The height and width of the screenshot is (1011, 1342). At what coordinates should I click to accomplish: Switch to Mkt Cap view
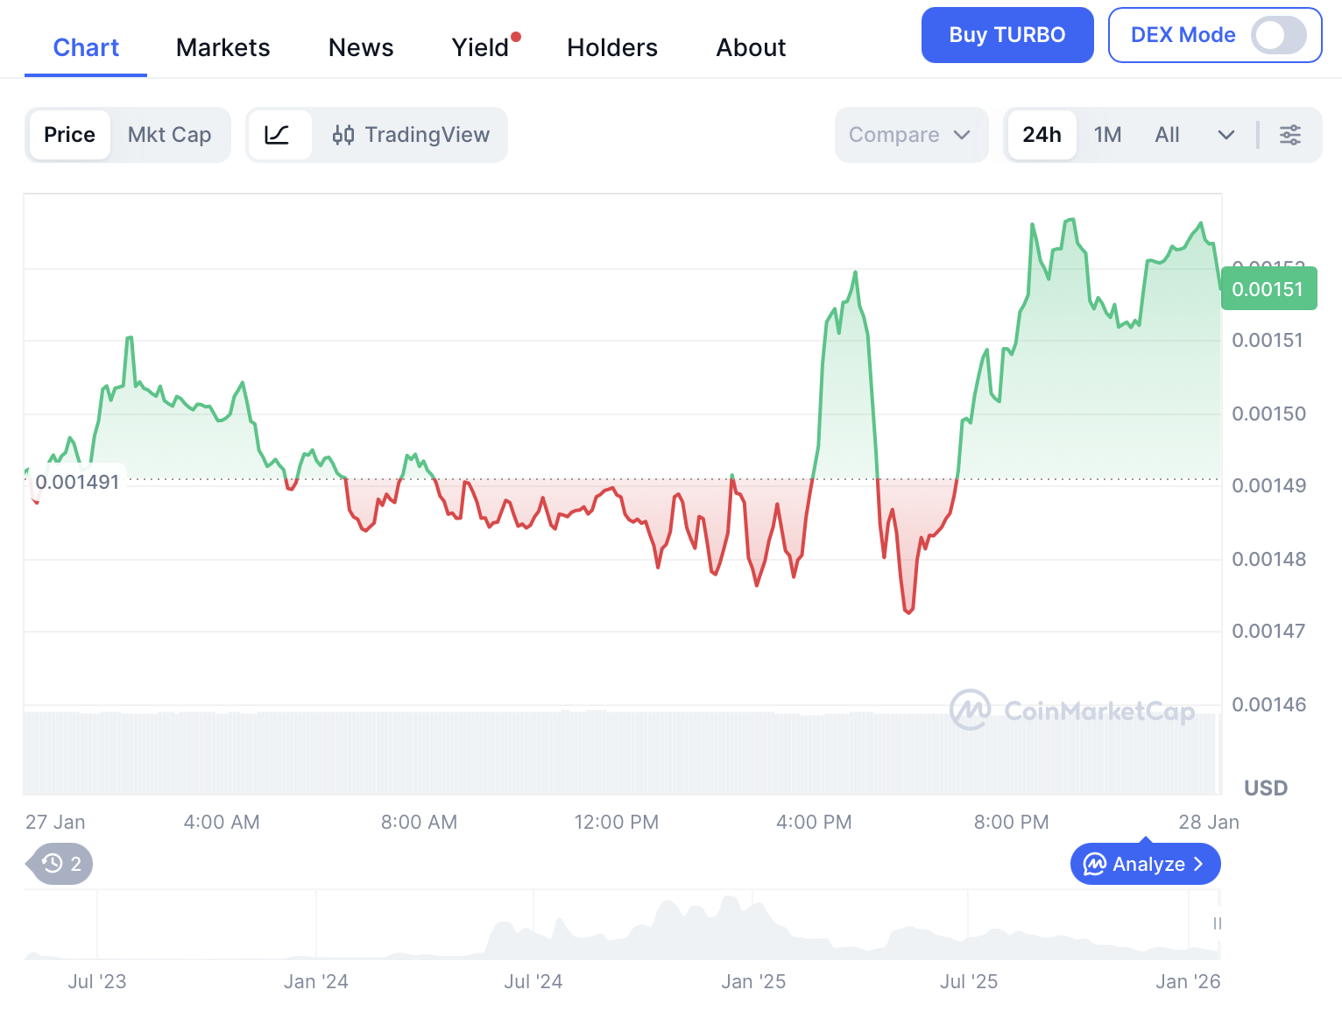point(170,135)
